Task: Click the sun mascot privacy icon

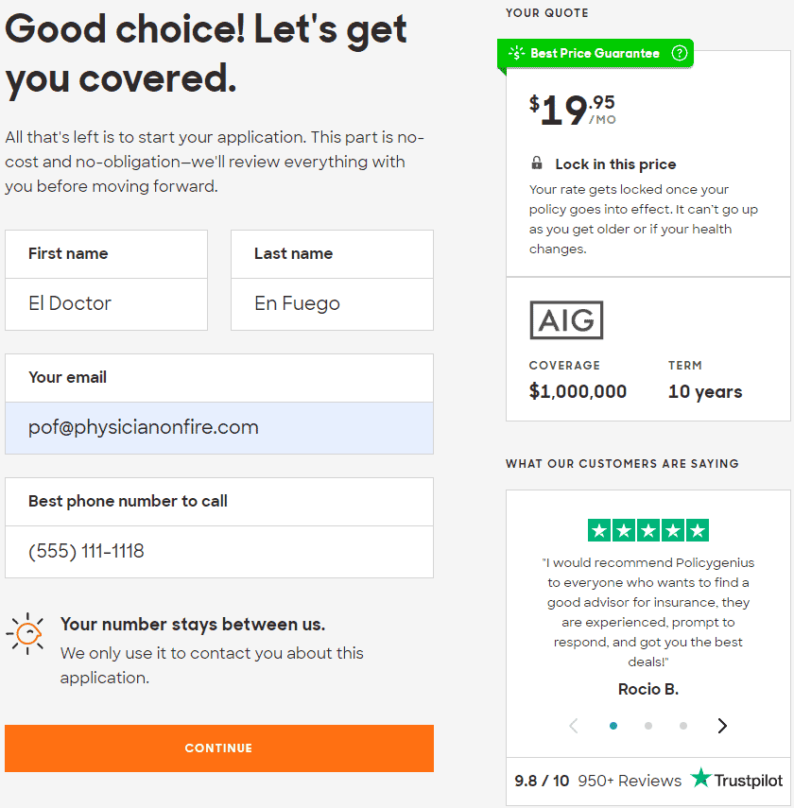Action: [x=26, y=632]
